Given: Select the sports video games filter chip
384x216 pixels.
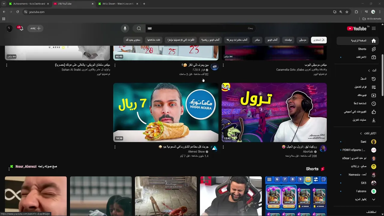Looking at the screenshot, I should pyautogui.click(x=210, y=40).
